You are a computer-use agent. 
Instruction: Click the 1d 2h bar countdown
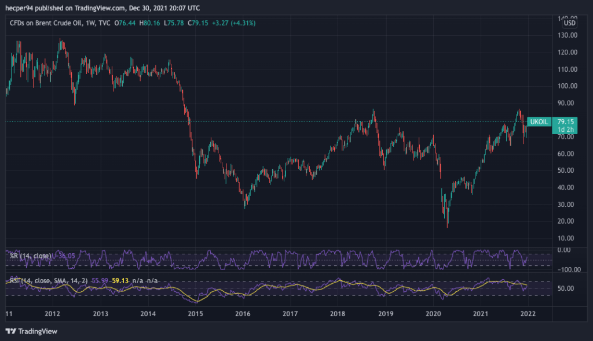point(565,129)
